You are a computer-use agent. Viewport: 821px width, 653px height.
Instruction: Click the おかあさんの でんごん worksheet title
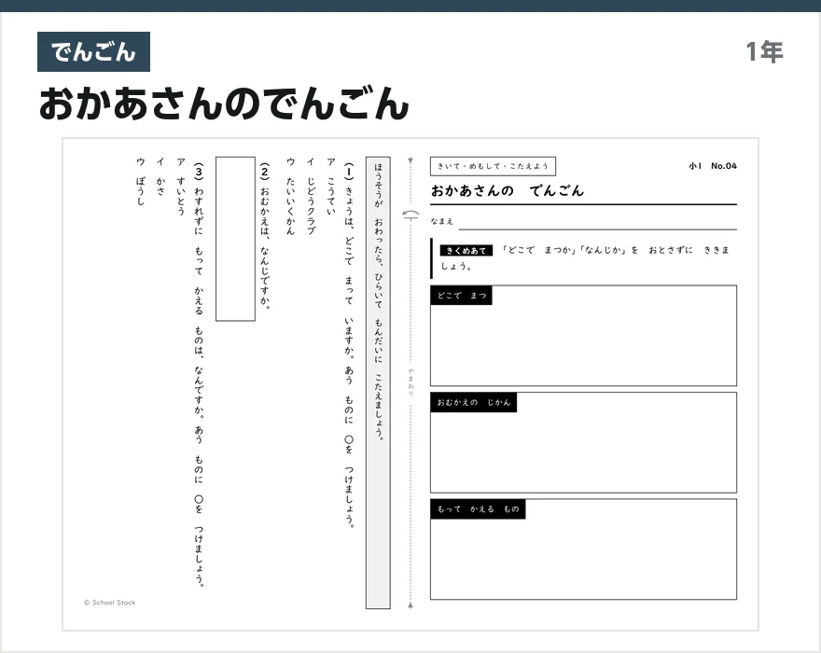point(507,190)
